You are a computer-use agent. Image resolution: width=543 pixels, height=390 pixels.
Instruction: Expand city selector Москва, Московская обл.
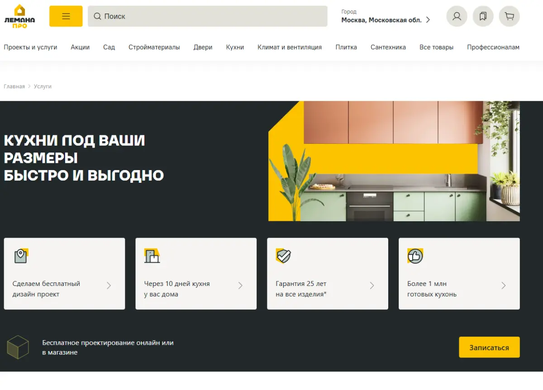pos(386,20)
